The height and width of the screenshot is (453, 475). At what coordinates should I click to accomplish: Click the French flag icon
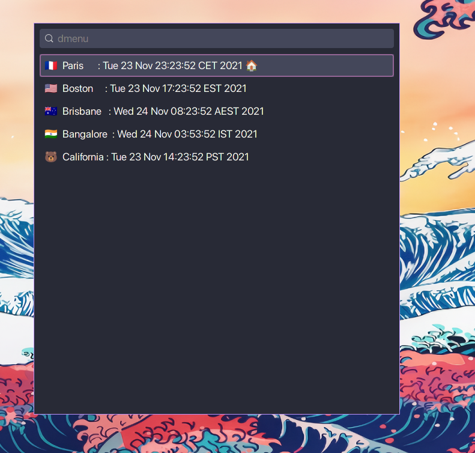point(51,65)
